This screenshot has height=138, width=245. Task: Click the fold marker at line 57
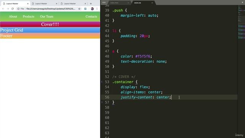[x=102, y=102]
